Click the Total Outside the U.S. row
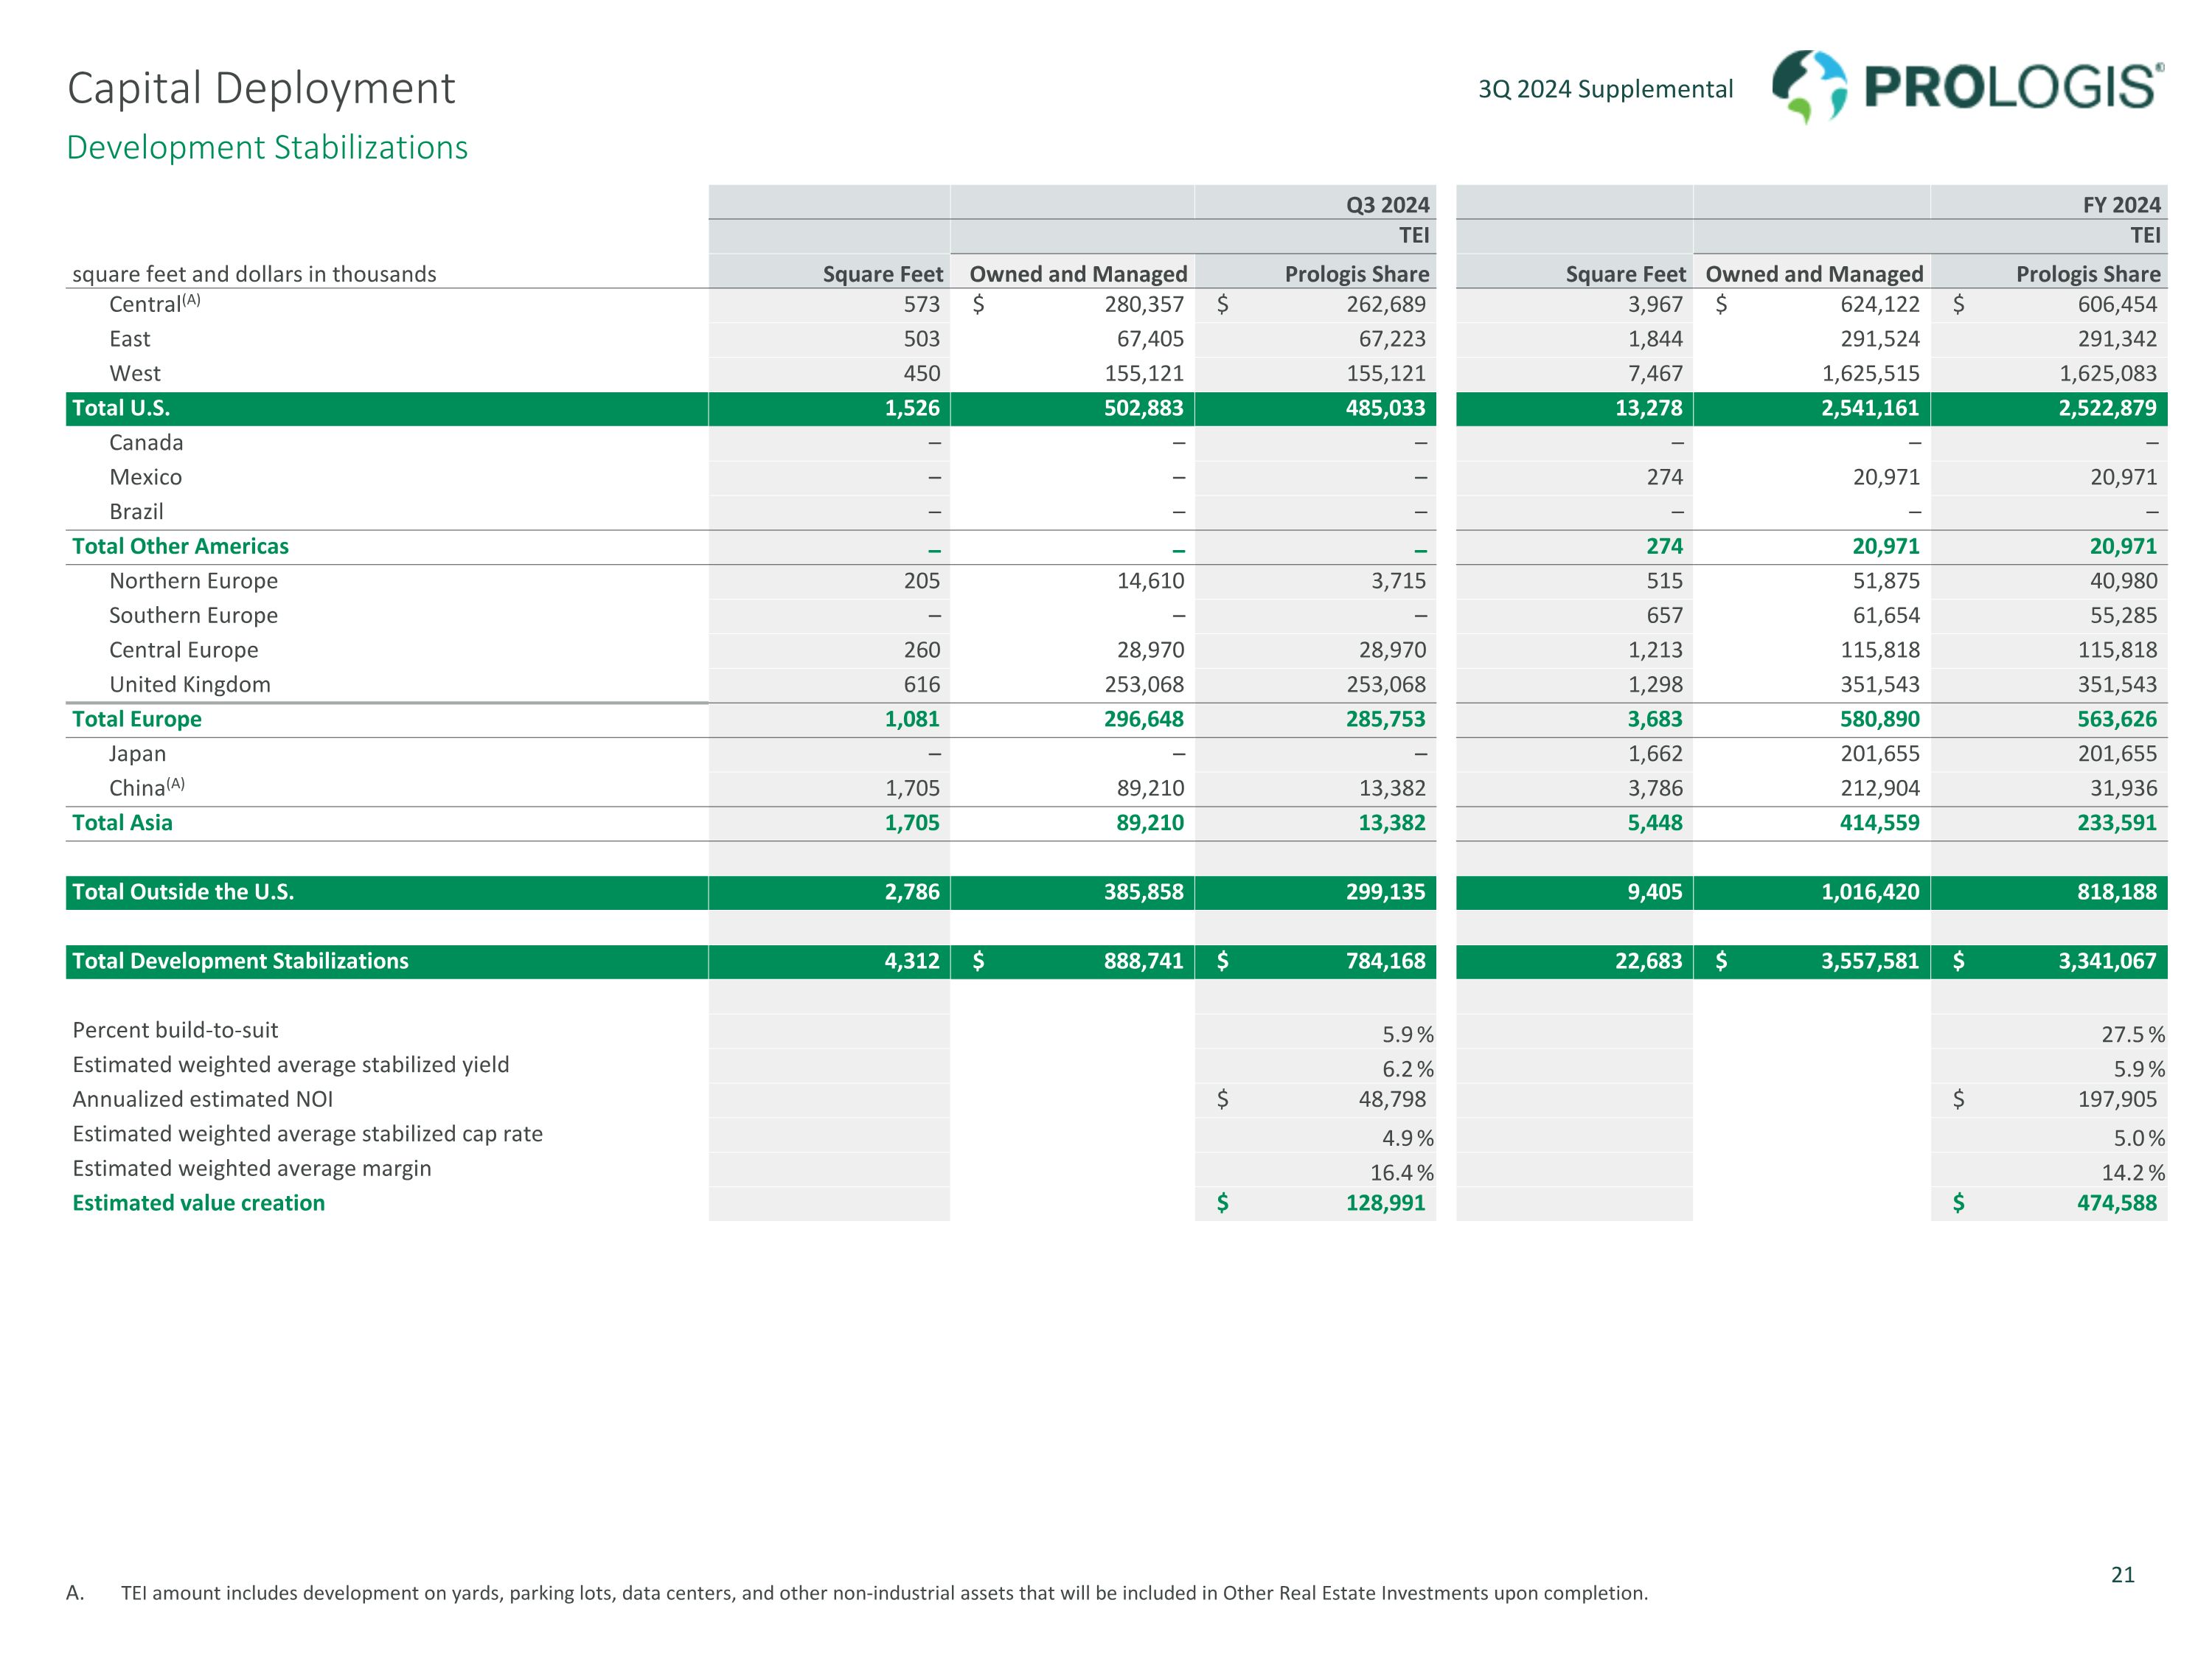The height and width of the screenshot is (1659, 2212). [183, 892]
